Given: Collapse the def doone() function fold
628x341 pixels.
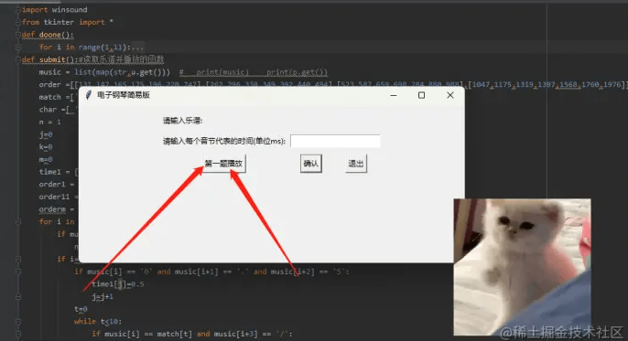Looking at the screenshot, I should click(x=18, y=35).
